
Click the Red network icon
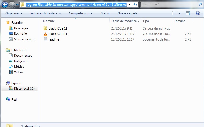click(8, 99)
